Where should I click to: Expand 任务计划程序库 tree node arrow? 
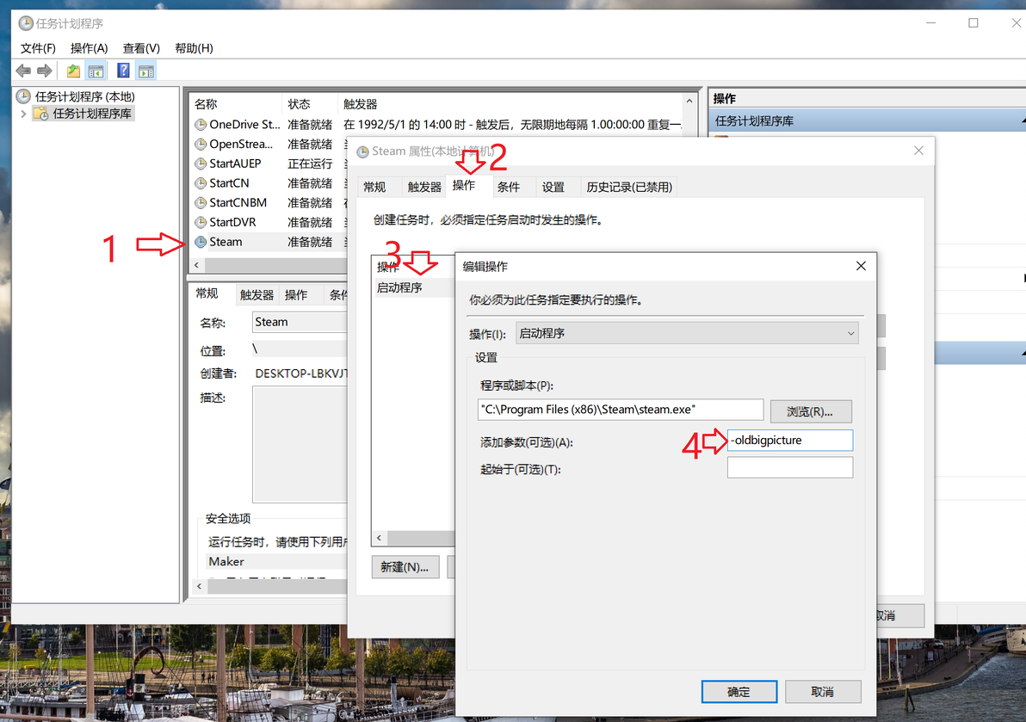(23, 114)
